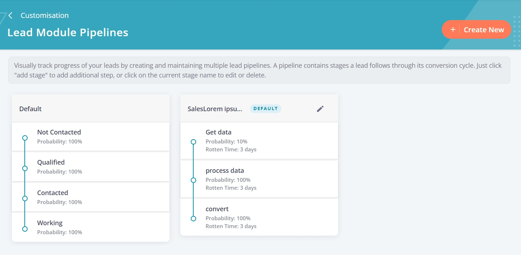
Task: Click the Contacted stage circle marker
Action: tap(25, 198)
